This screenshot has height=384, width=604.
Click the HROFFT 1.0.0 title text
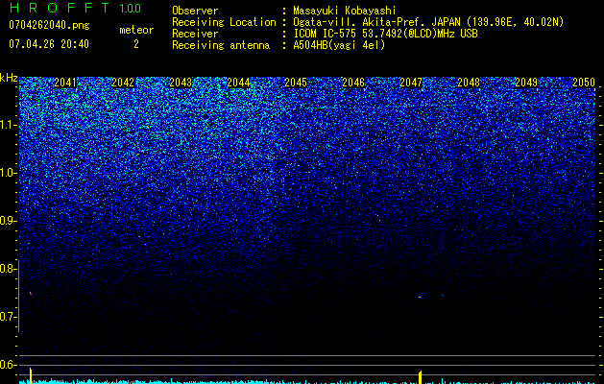(x=75, y=8)
